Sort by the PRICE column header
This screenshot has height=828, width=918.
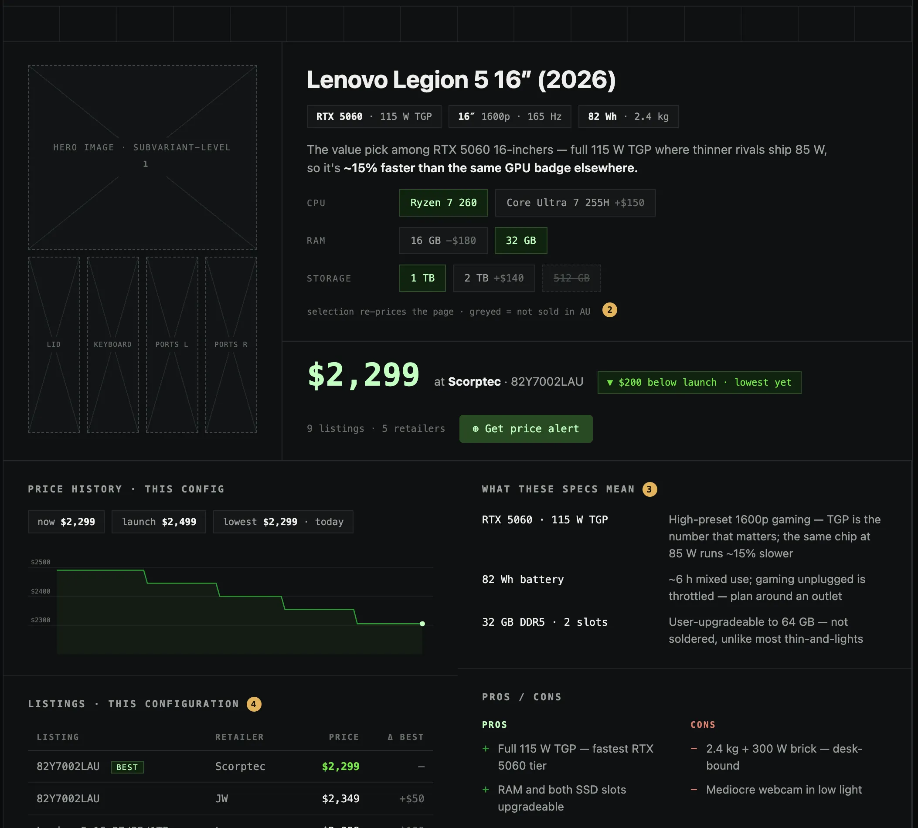click(344, 737)
